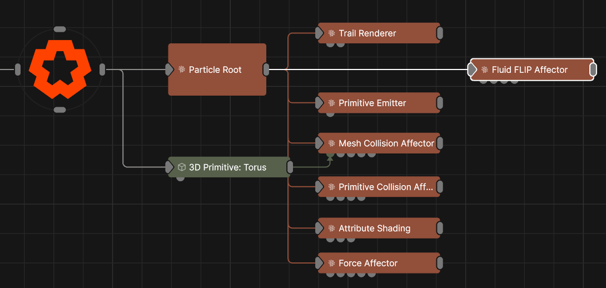The height and width of the screenshot is (288, 606).
Task: Click the output port of Force Affector
Action: [440, 264]
